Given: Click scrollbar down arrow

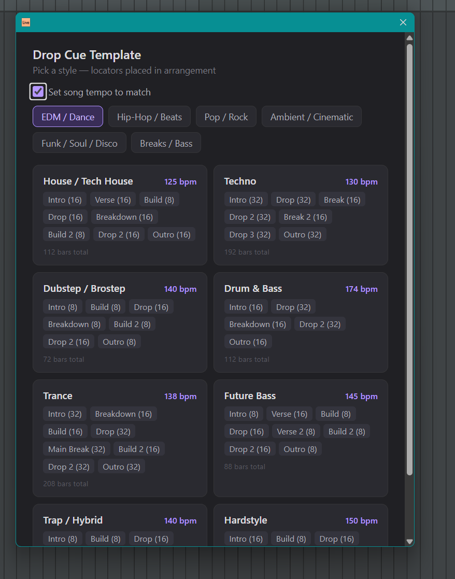Looking at the screenshot, I should pyautogui.click(x=409, y=541).
